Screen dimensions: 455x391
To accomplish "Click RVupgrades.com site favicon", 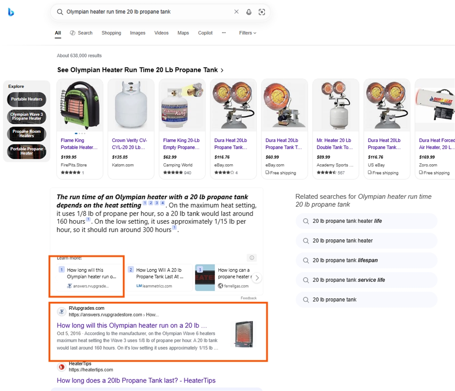I will point(61,312).
